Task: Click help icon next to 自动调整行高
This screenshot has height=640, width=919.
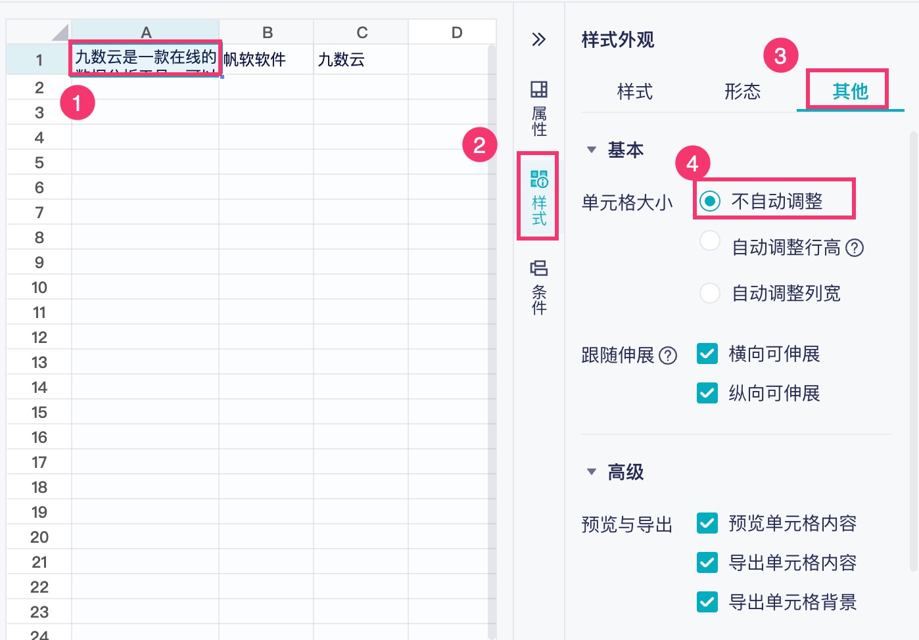Action: [x=855, y=248]
